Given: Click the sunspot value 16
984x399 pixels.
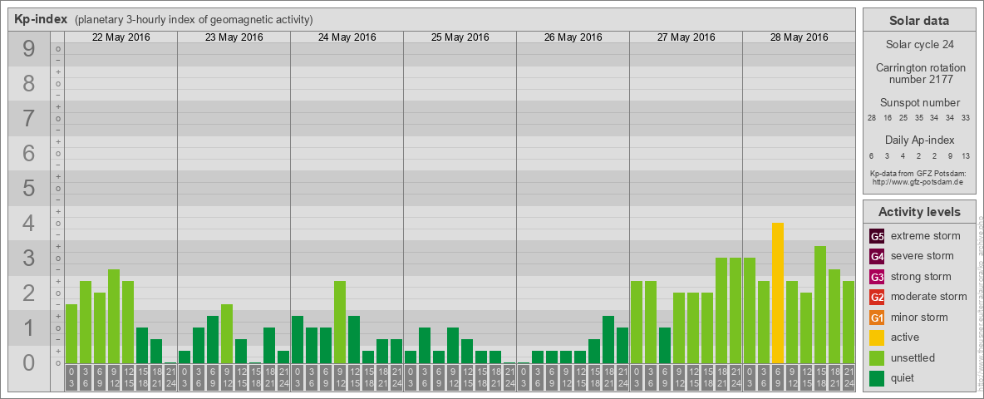Looking at the screenshot, I should click(888, 118).
